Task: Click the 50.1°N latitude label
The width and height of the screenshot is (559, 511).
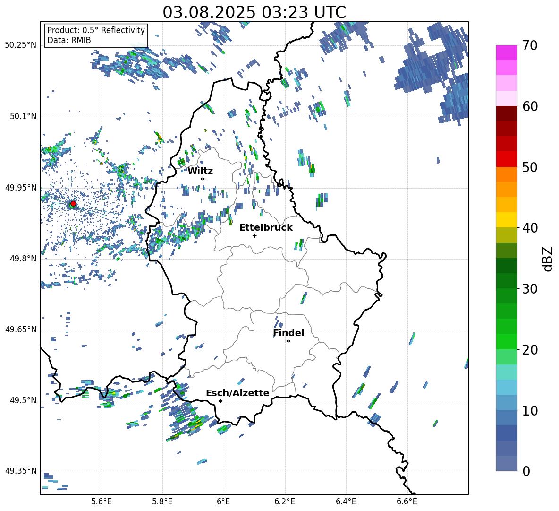Action: point(23,116)
